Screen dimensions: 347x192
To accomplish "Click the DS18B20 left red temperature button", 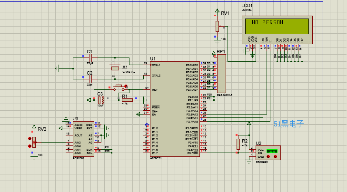I will tap(268, 156).
